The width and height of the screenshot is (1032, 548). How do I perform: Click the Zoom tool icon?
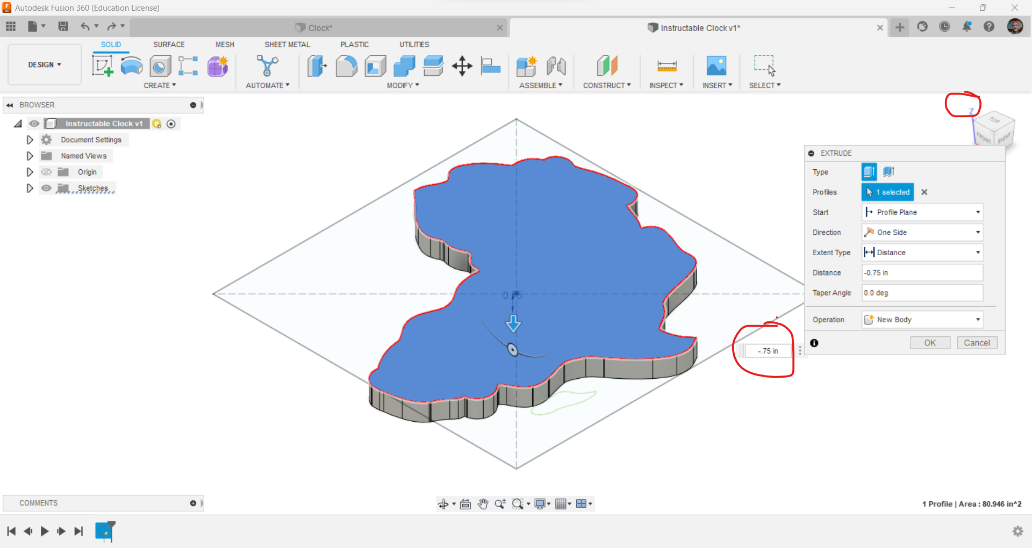pyautogui.click(x=500, y=504)
